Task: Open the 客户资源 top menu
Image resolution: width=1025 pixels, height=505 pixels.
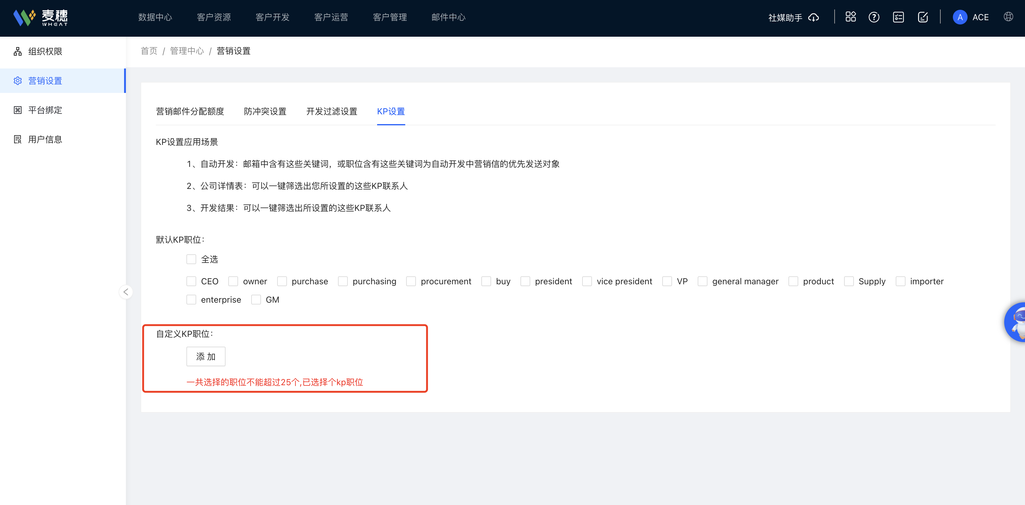Action: point(214,17)
